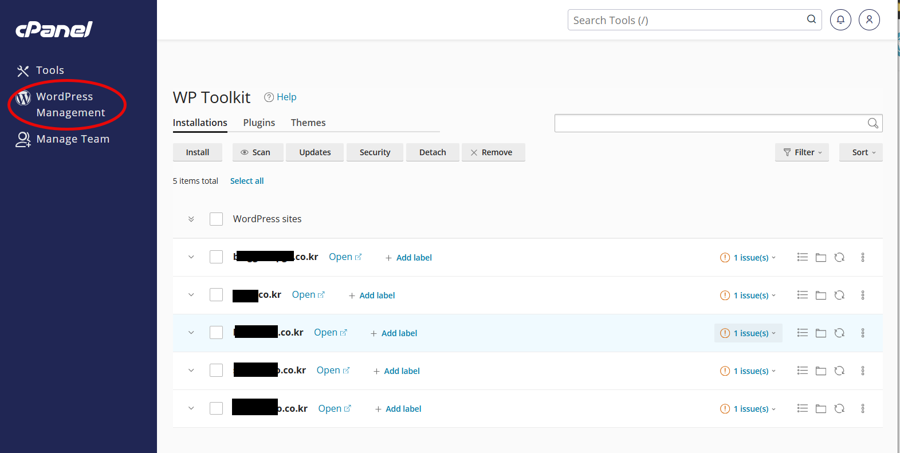
Task: Open Tools in the sidebar
Action: click(40, 70)
